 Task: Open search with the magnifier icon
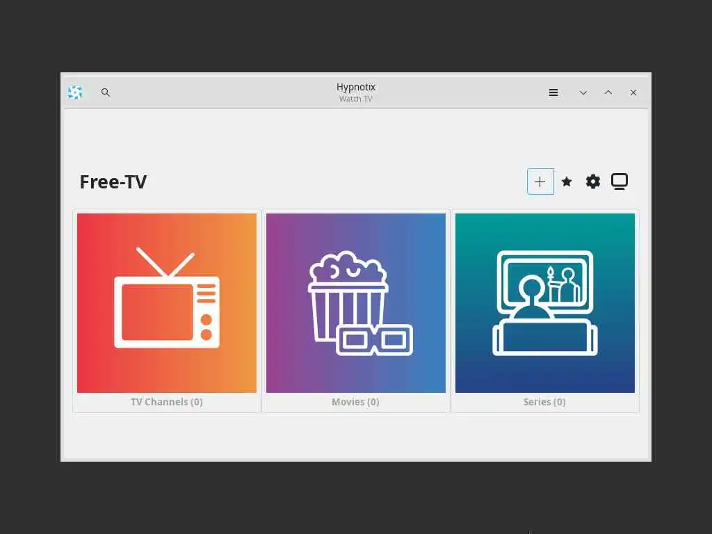(106, 92)
